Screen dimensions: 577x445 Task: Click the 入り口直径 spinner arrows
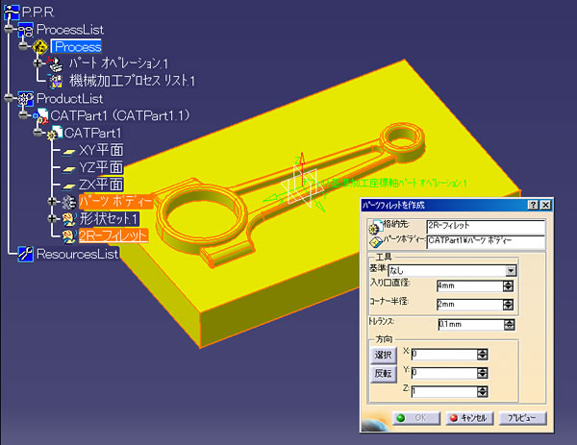[509, 286]
